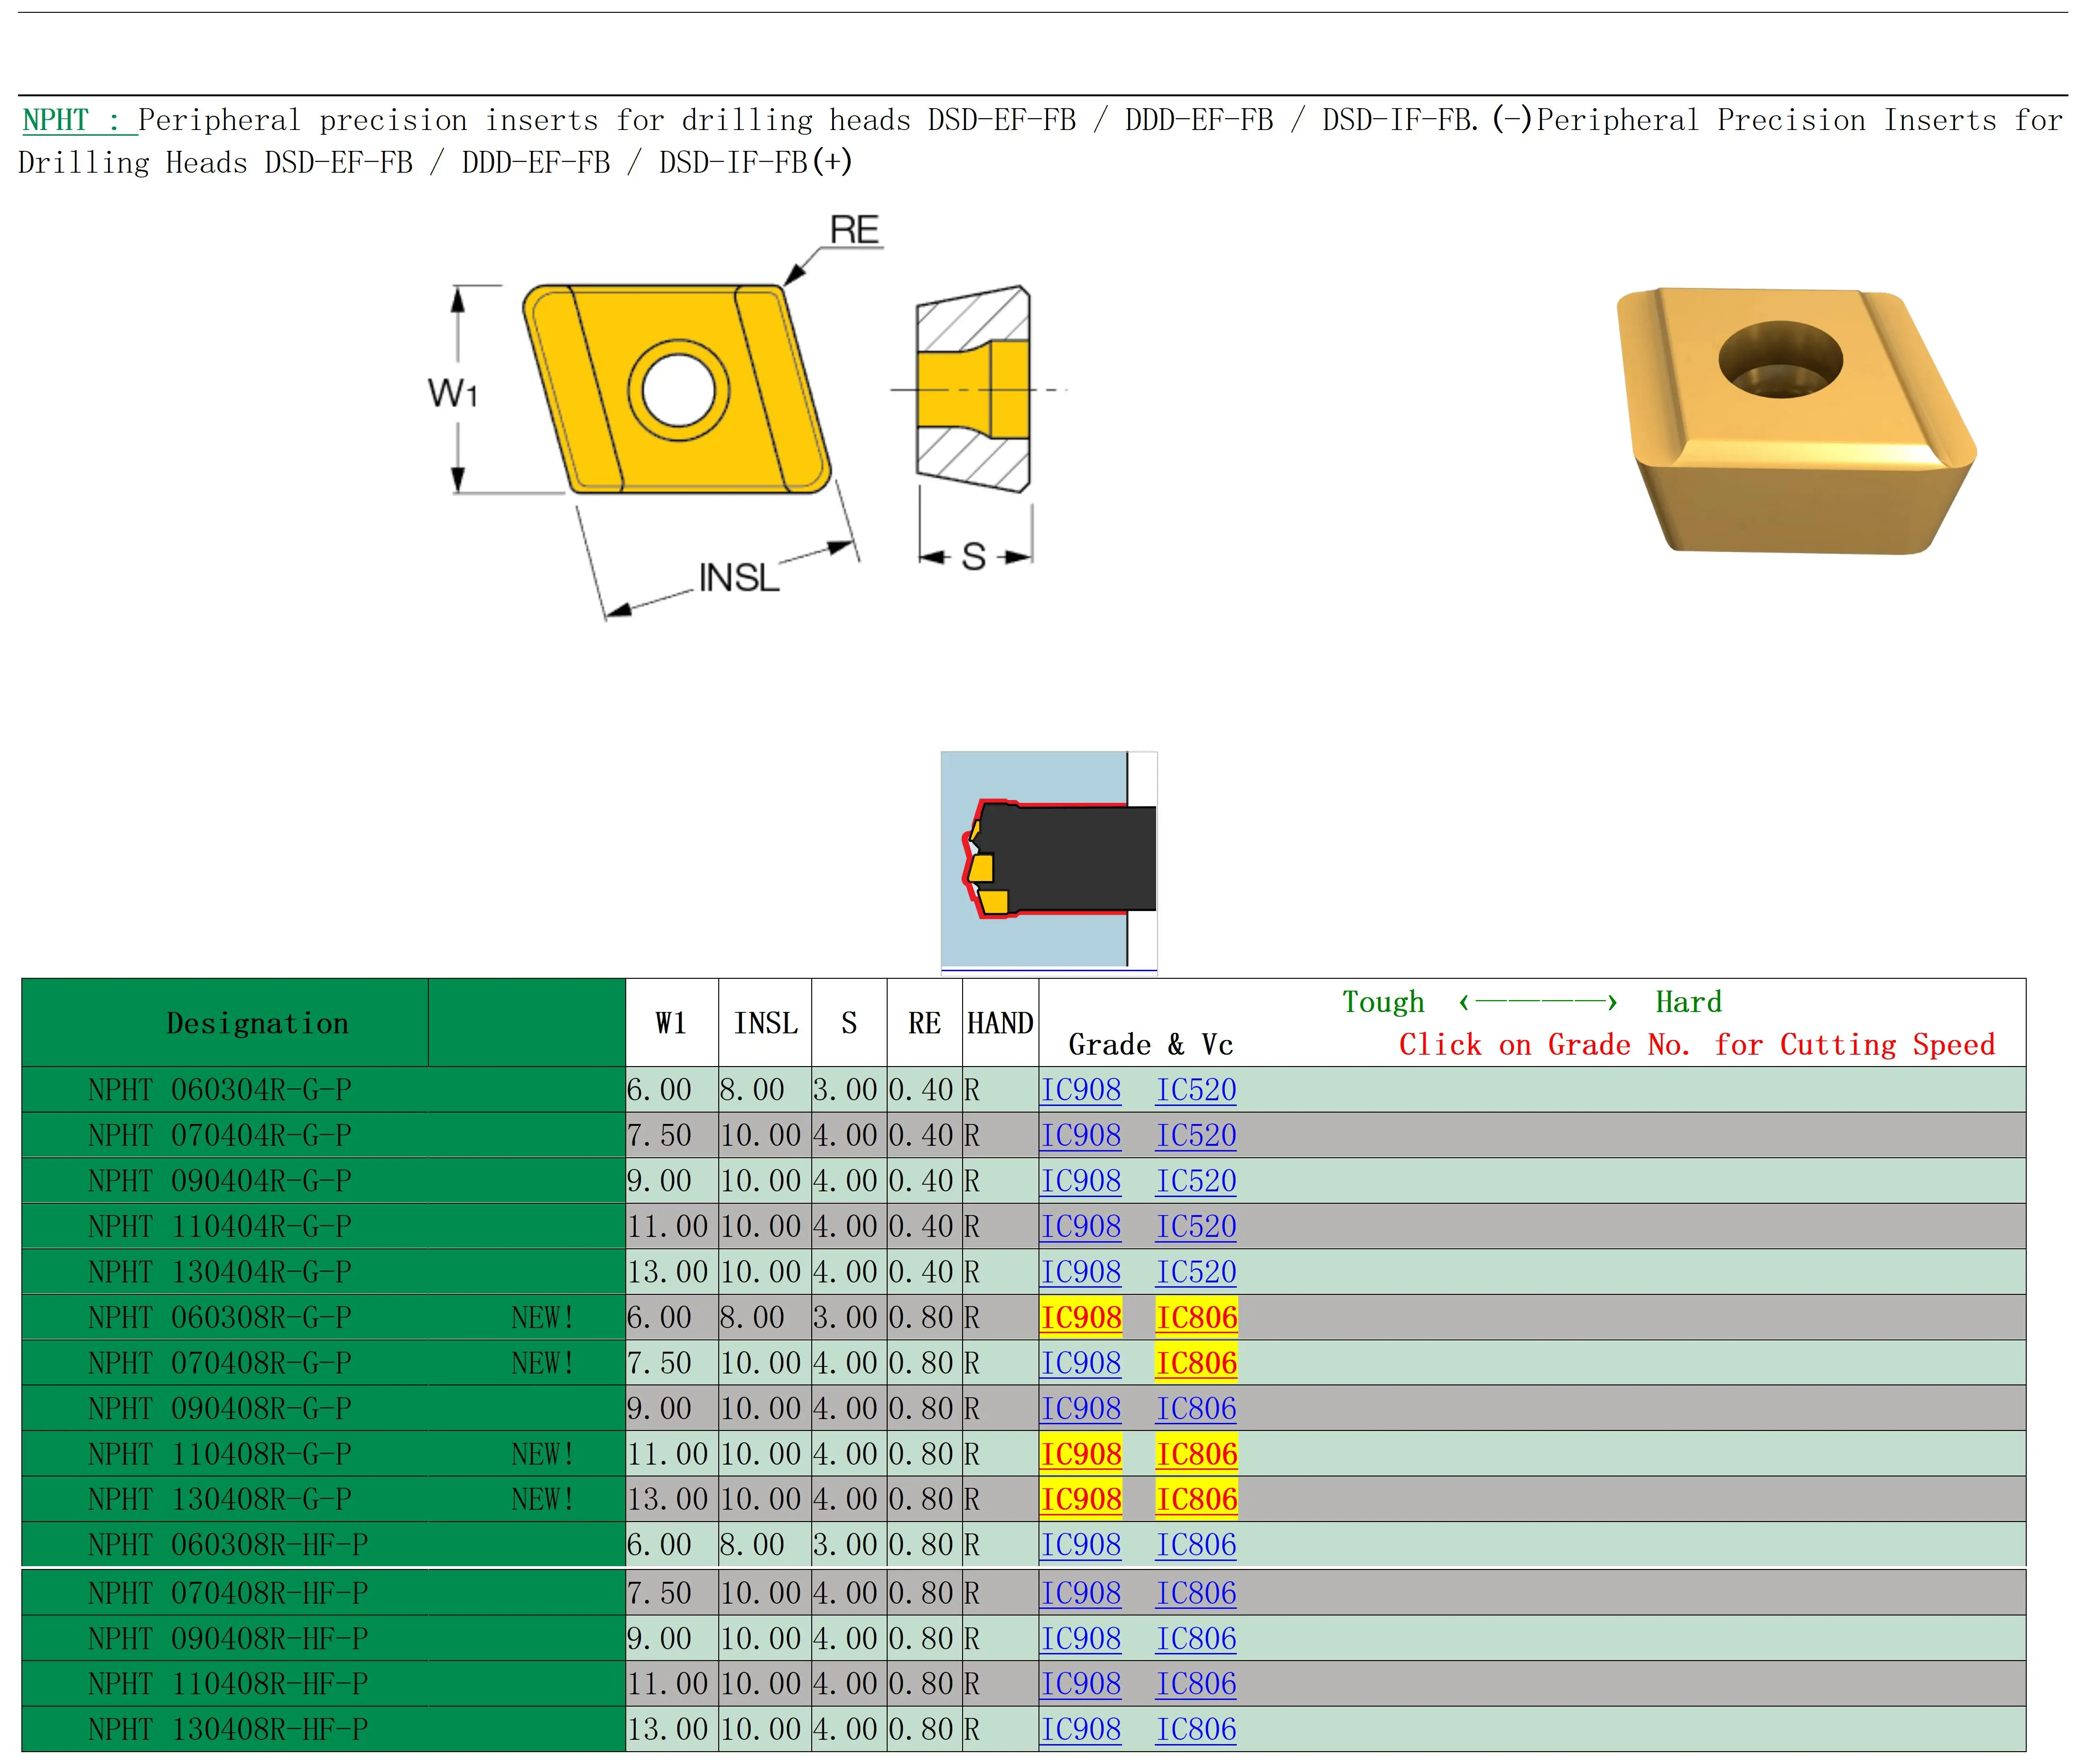Click the drilling head application thumbnail
The width and height of the screenshot is (2086, 1764).
point(1048,859)
